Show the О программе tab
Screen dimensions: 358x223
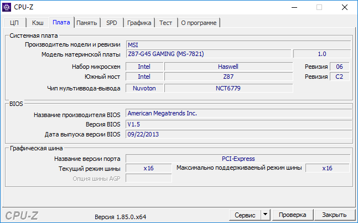click(x=199, y=23)
